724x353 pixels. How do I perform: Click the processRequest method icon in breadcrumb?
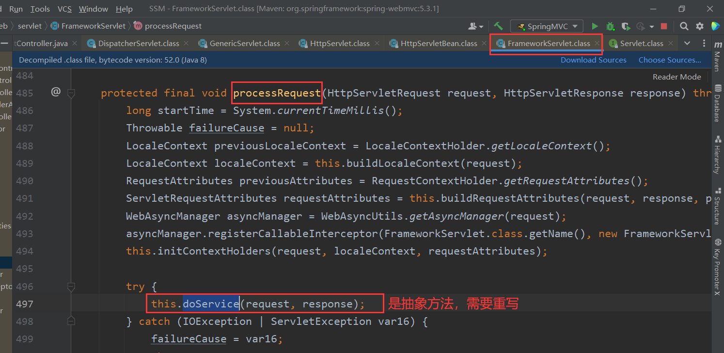click(x=138, y=26)
